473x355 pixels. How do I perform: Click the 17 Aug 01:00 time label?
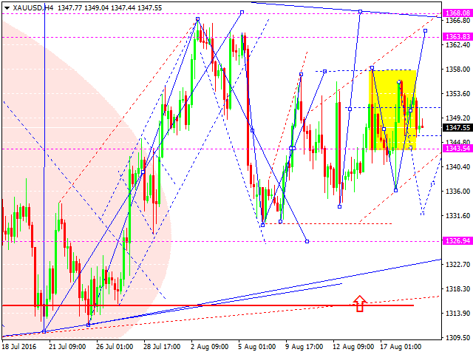[401, 347]
